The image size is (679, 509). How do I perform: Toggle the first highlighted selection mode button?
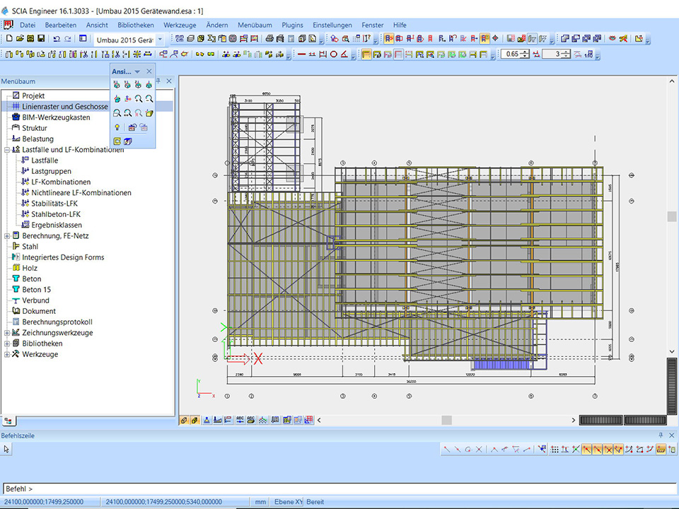click(x=389, y=39)
